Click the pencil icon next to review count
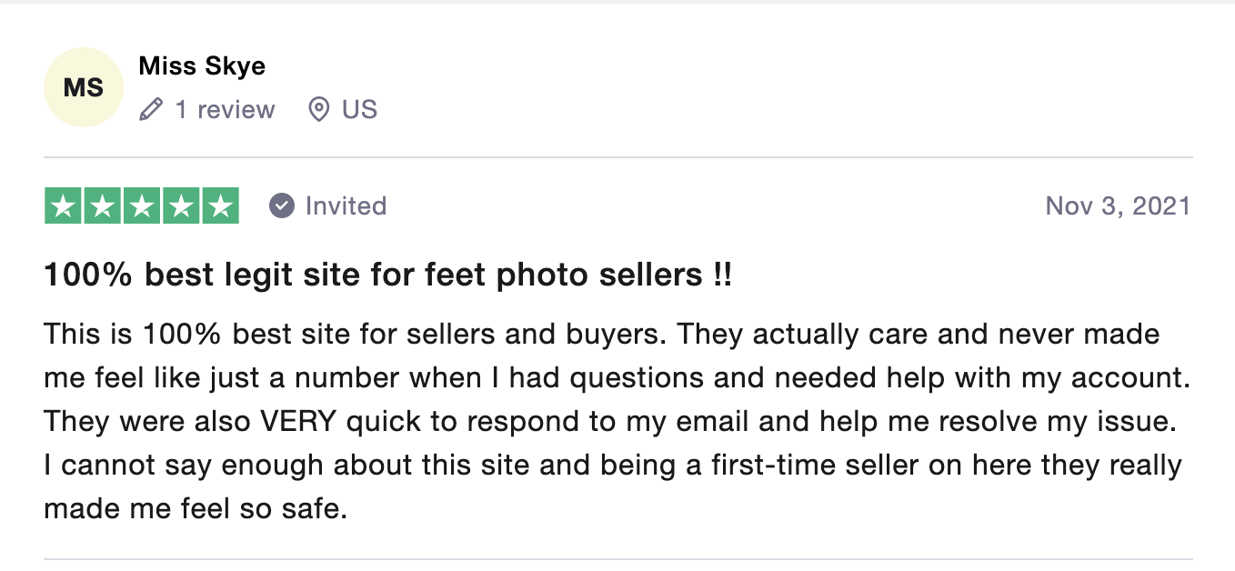 tap(150, 109)
